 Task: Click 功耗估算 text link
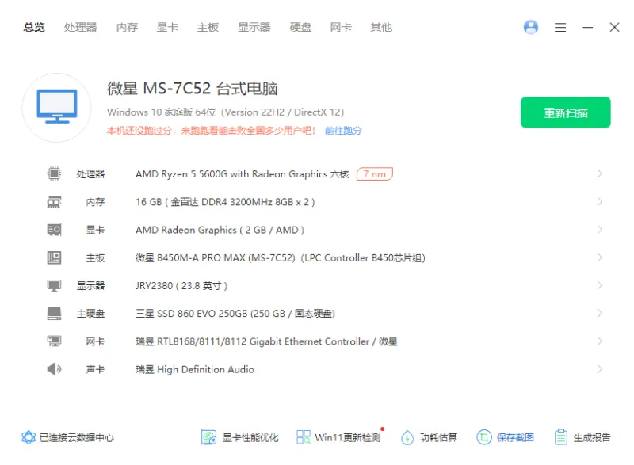[438, 437]
